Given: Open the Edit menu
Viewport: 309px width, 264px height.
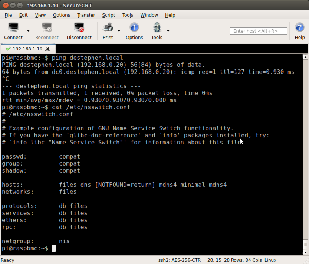Looking at the screenshot, I should [x=23, y=15].
